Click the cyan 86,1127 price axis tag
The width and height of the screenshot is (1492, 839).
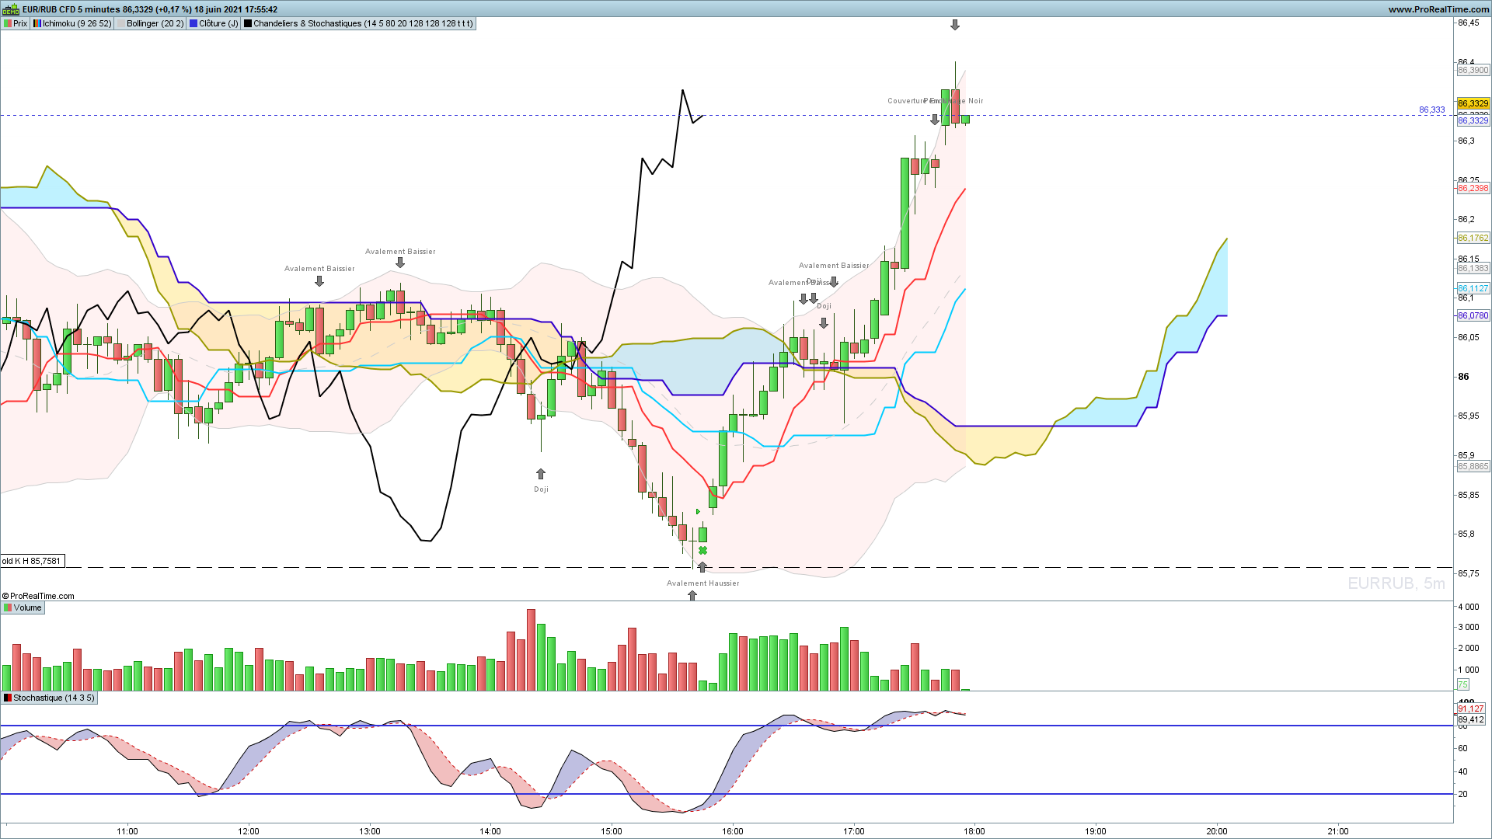[1473, 288]
